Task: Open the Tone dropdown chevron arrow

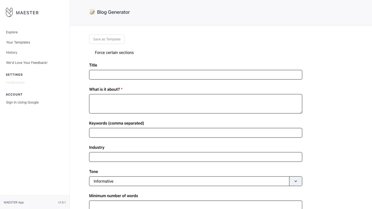Action: 295,181
